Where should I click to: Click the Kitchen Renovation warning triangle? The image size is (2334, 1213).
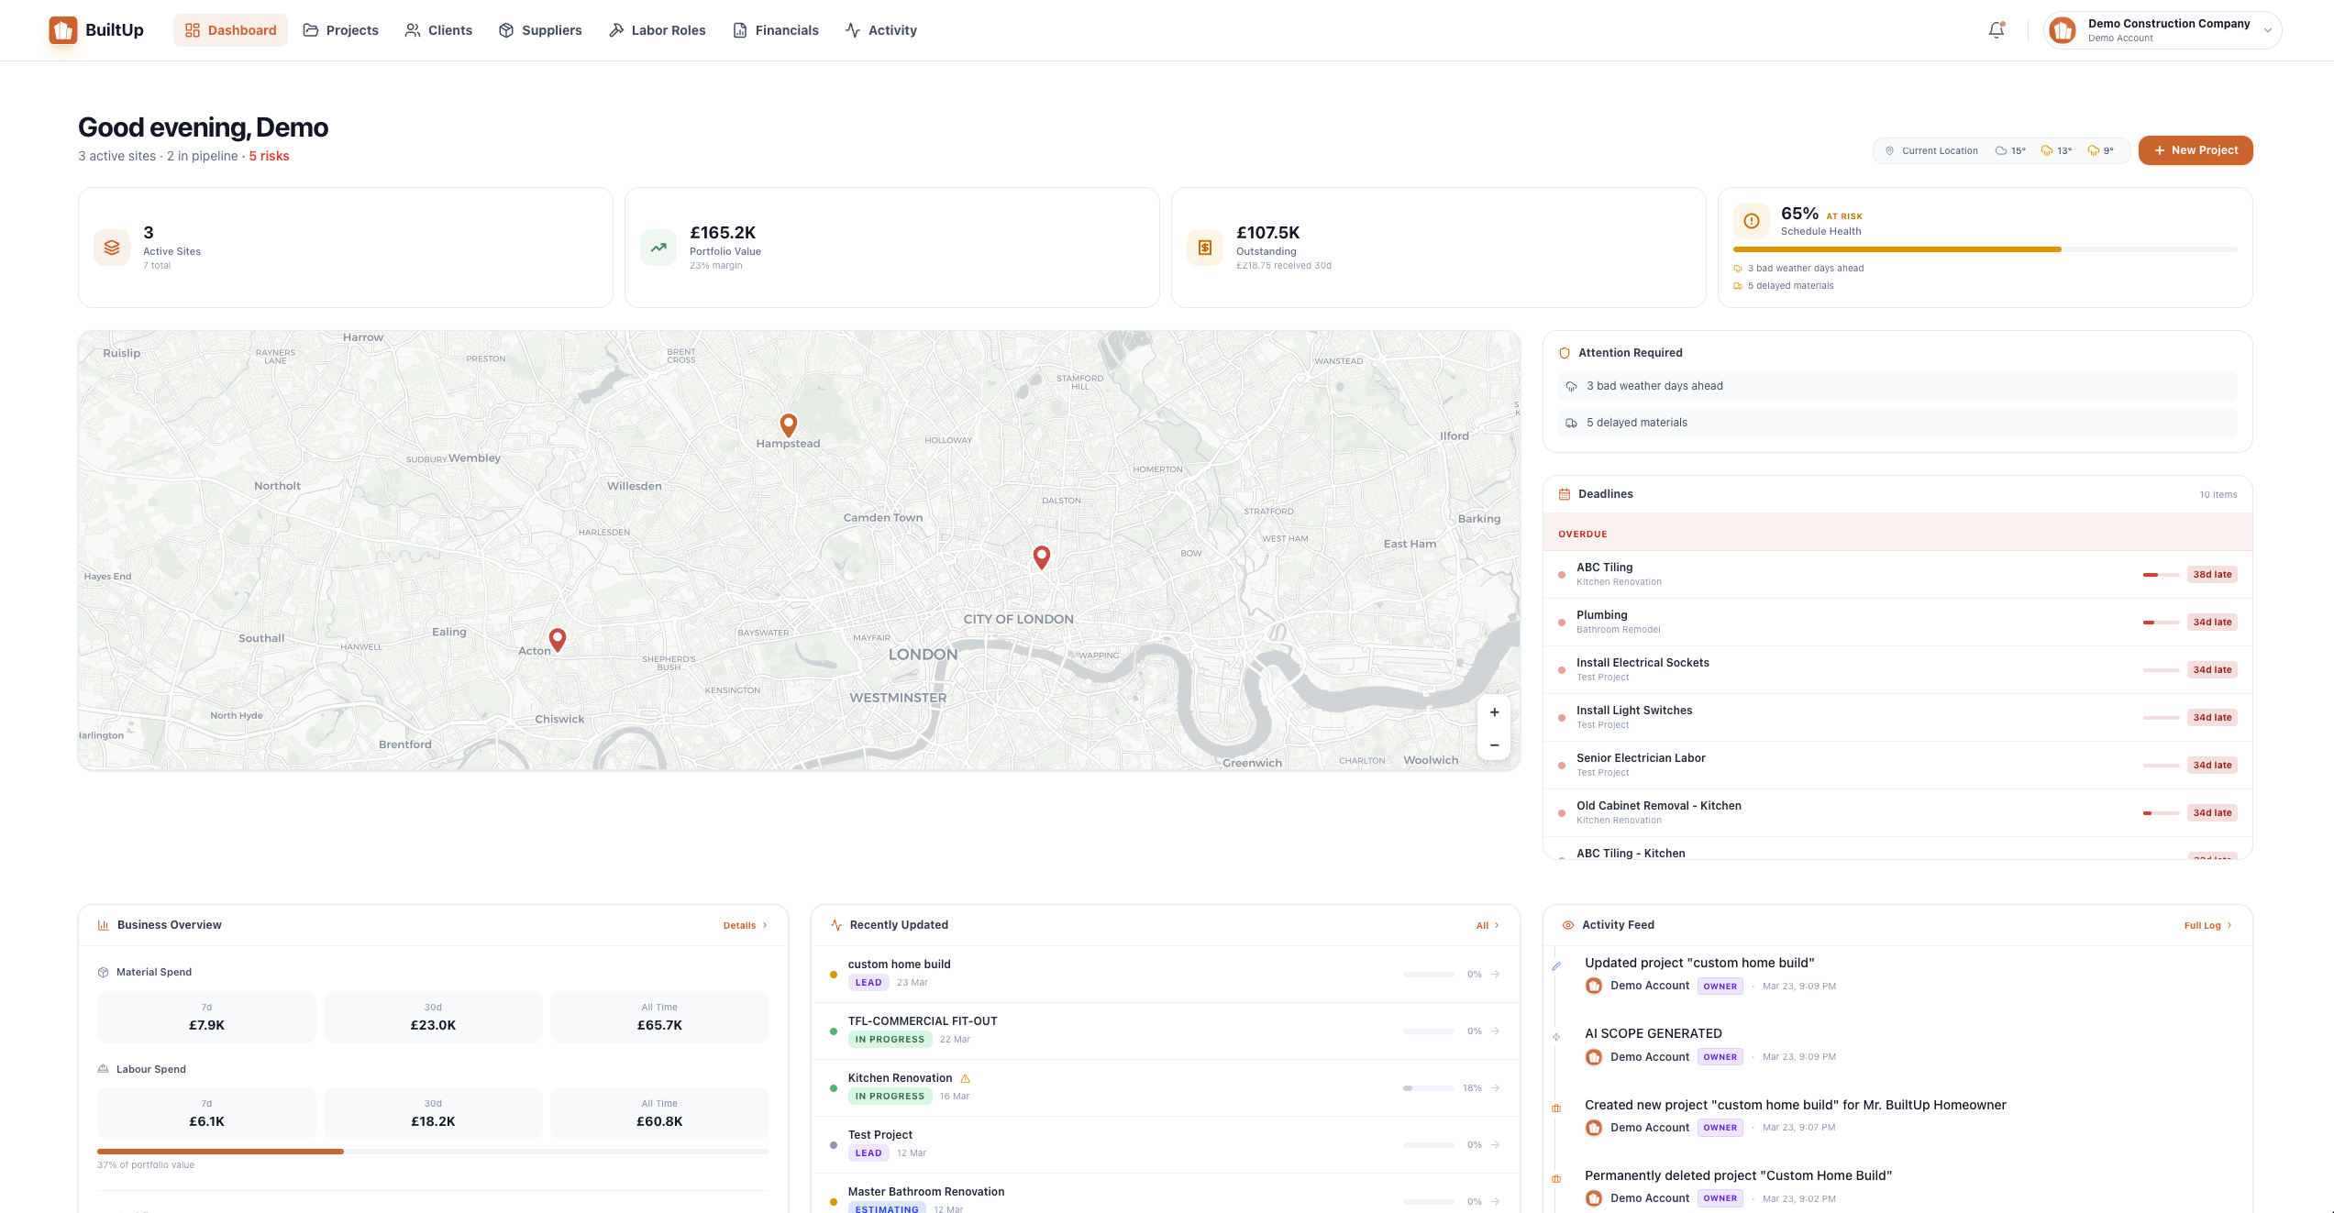(966, 1078)
